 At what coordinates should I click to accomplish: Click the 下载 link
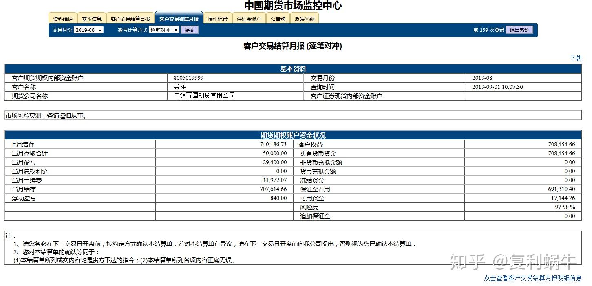point(576,58)
